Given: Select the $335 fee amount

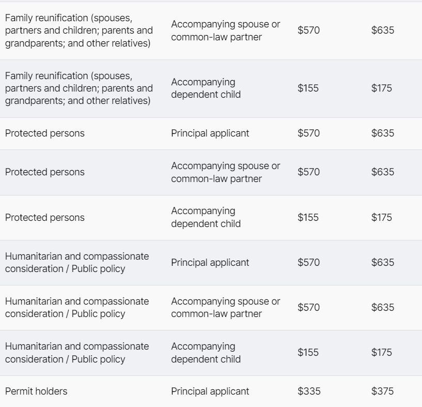Looking at the screenshot, I should pyautogui.click(x=309, y=391).
